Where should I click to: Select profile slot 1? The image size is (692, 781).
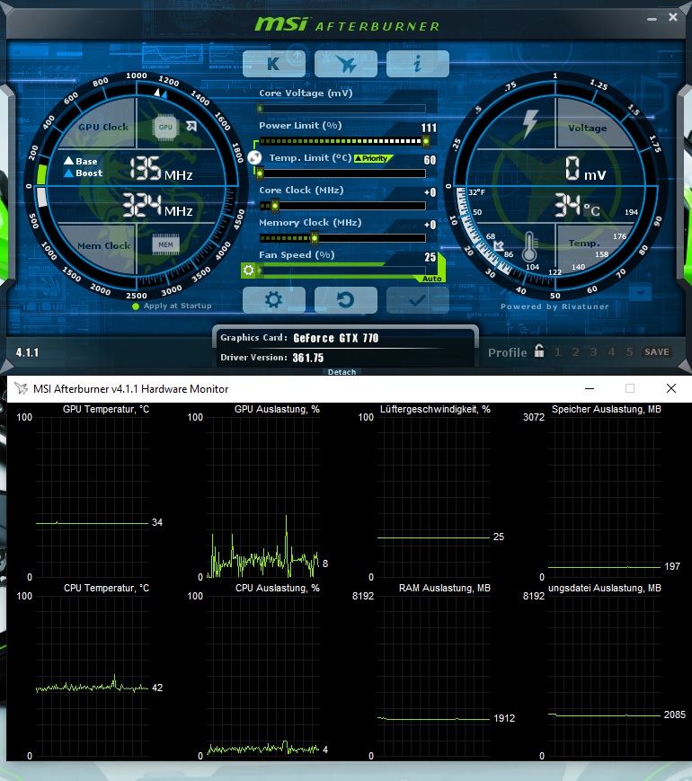click(557, 352)
